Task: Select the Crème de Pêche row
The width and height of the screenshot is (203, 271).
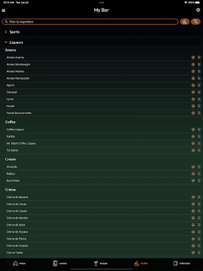Action: (103, 239)
